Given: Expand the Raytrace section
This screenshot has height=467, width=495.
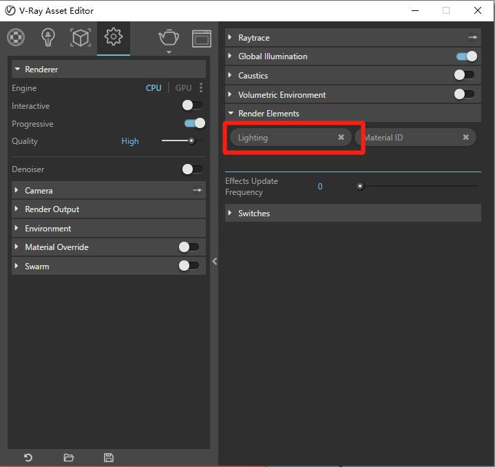Looking at the screenshot, I should tap(353, 38).
